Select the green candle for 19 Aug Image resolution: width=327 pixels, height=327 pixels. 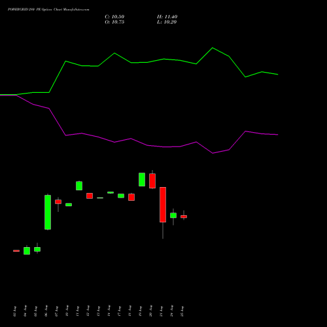pos(142,179)
